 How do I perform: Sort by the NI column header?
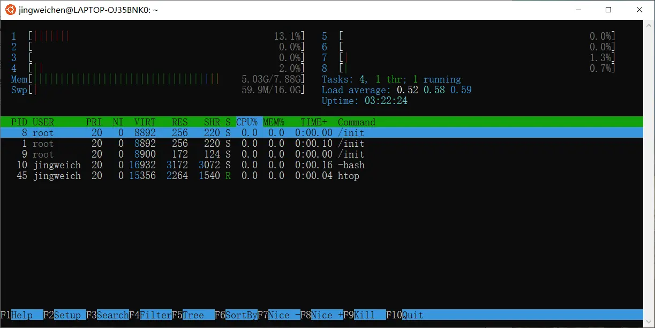118,122
